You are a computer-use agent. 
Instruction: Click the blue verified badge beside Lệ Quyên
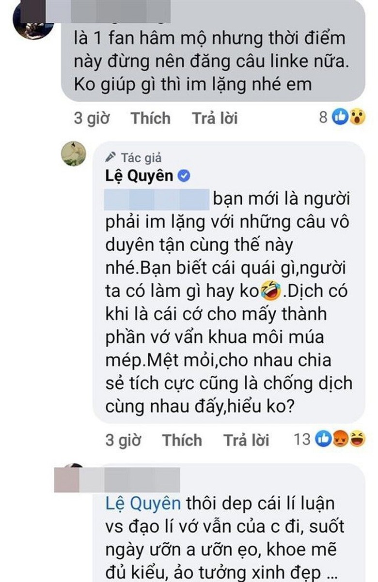pos(184,176)
